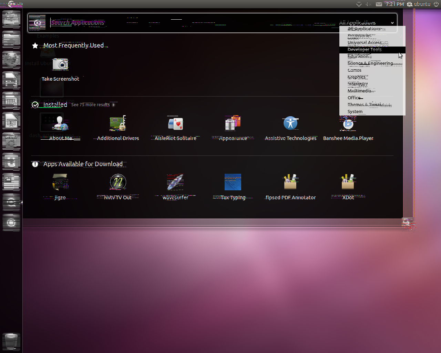Screen dimensions: 441x353
Task: Launch the Additional Drivers app
Action: pos(118,124)
